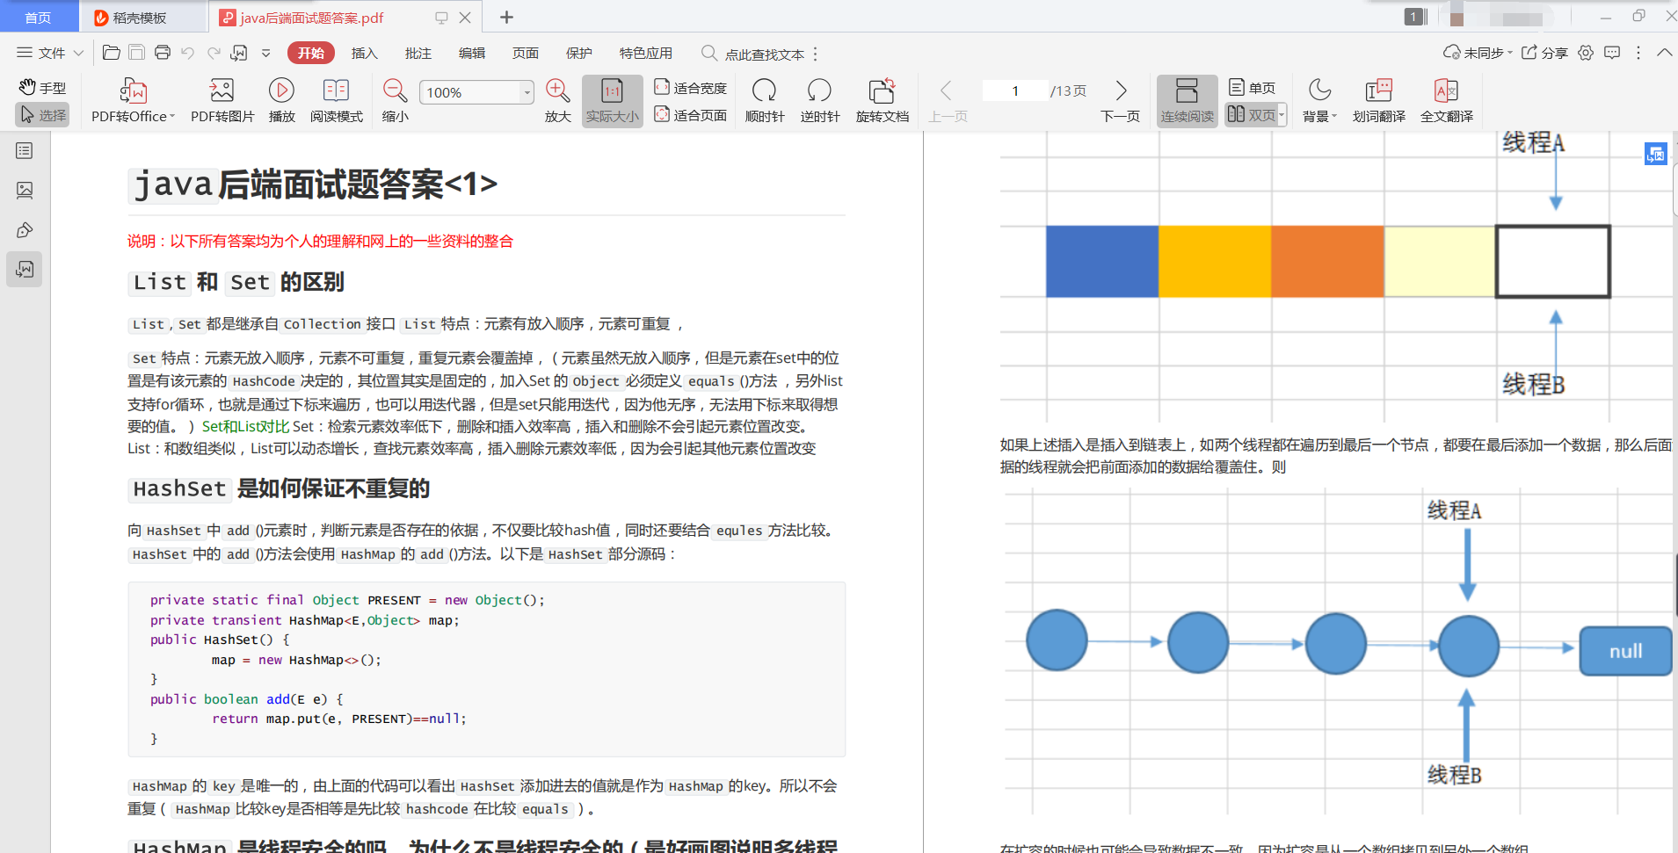Click the Set和List对比 green link text
The width and height of the screenshot is (1678, 853).
pos(245,426)
